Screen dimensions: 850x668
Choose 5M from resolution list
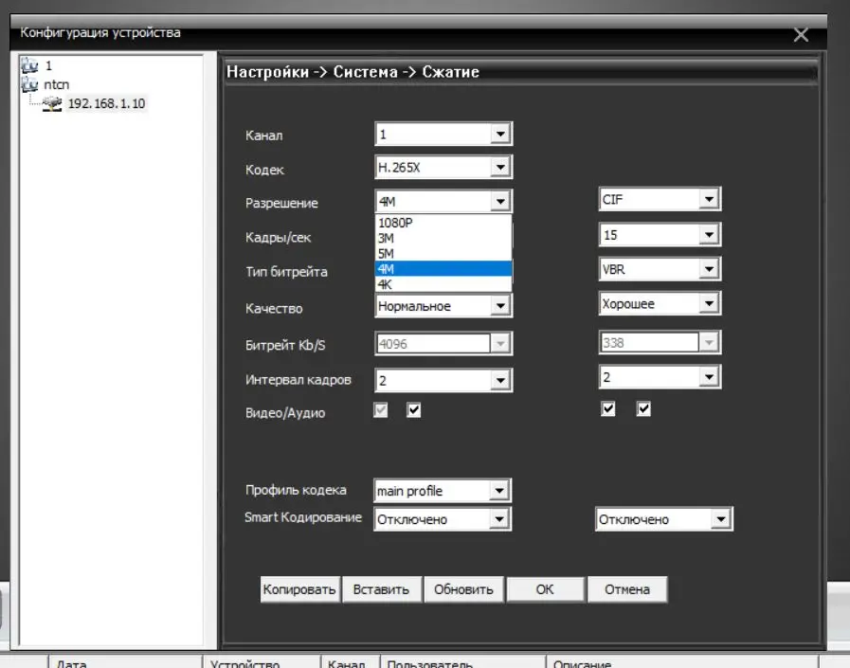point(443,253)
